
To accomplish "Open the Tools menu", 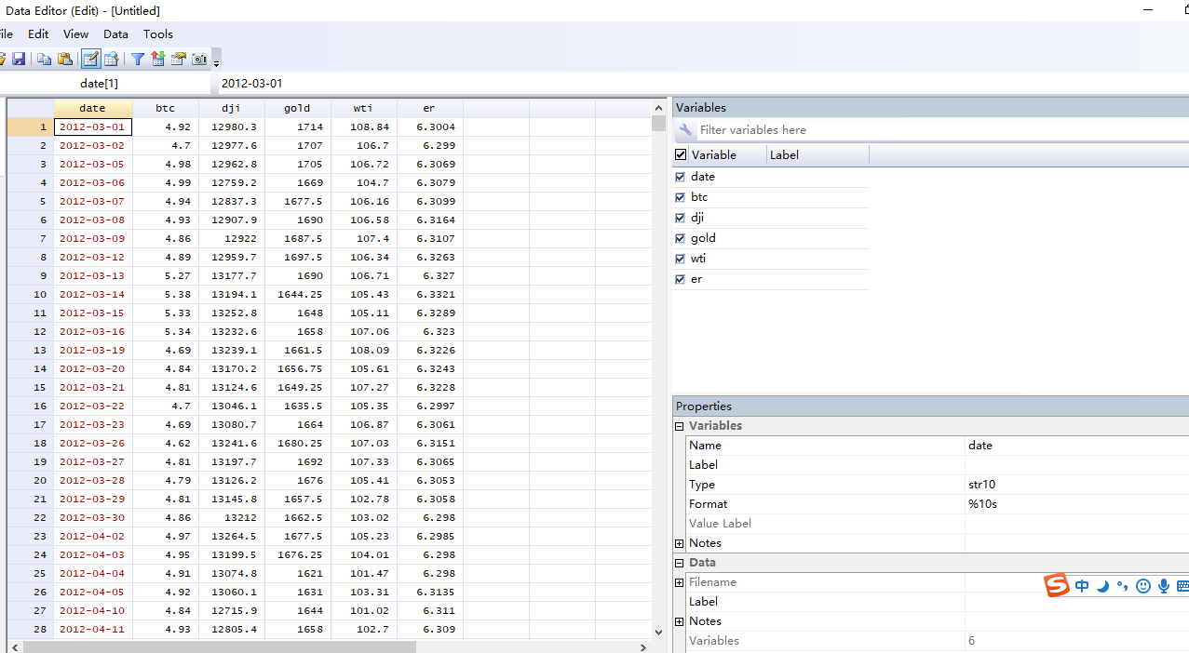I will (x=158, y=34).
